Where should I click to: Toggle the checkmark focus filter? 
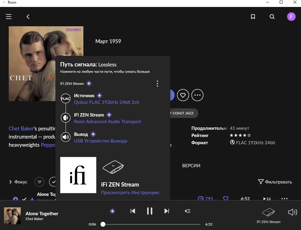point(52,182)
